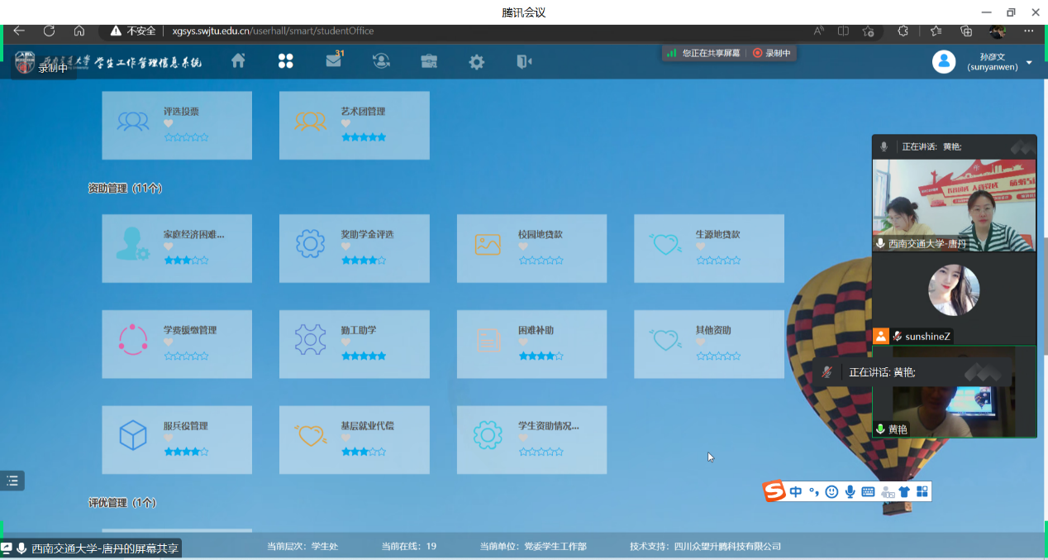Toggle Sogou Chinese/English input mode button
Image resolution: width=1048 pixels, height=560 pixels.
pyautogui.click(x=796, y=492)
